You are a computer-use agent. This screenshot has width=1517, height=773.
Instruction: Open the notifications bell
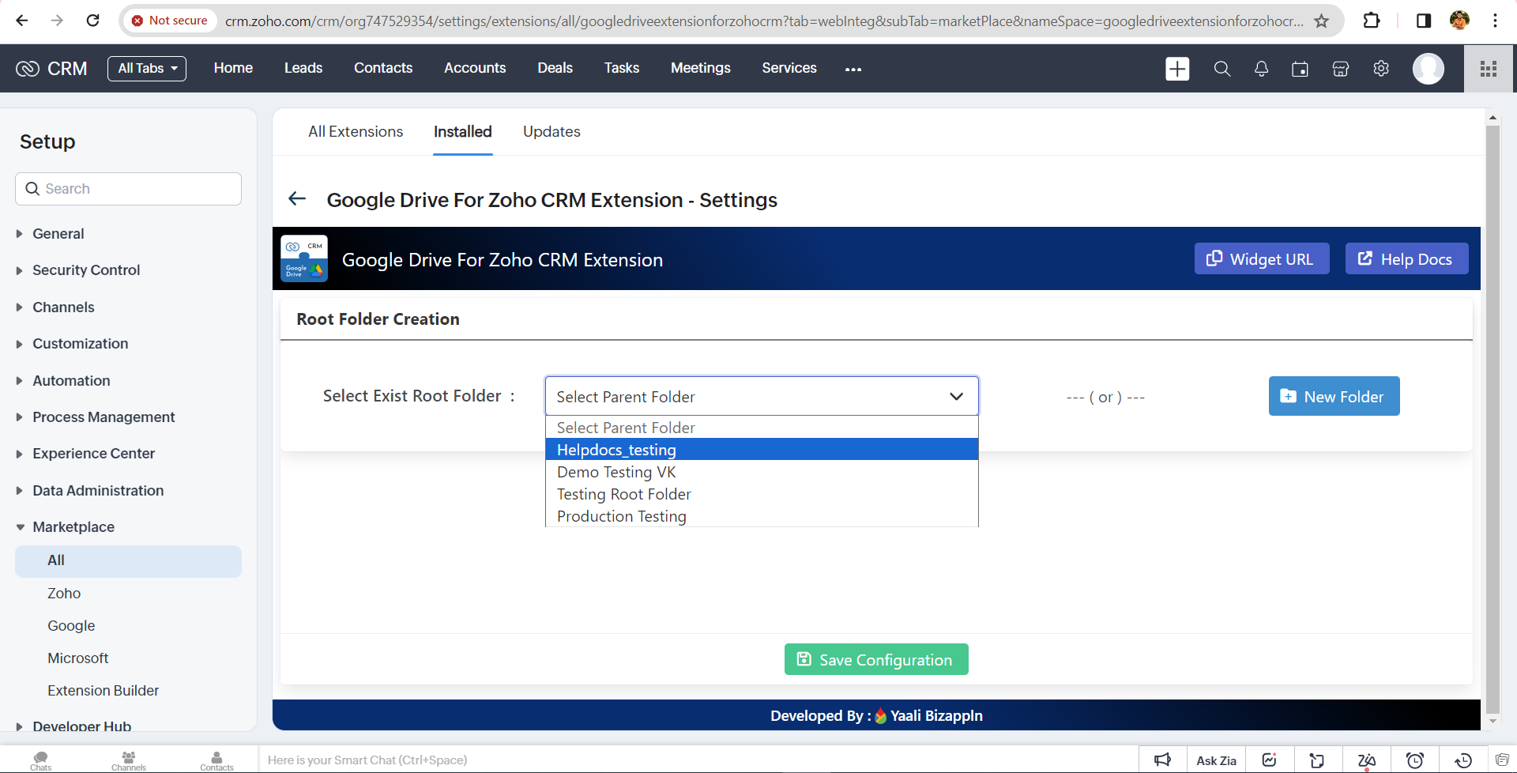pos(1261,69)
